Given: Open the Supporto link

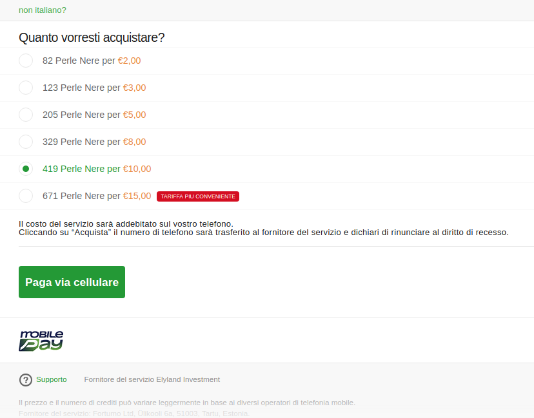Looking at the screenshot, I should click(51, 379).
